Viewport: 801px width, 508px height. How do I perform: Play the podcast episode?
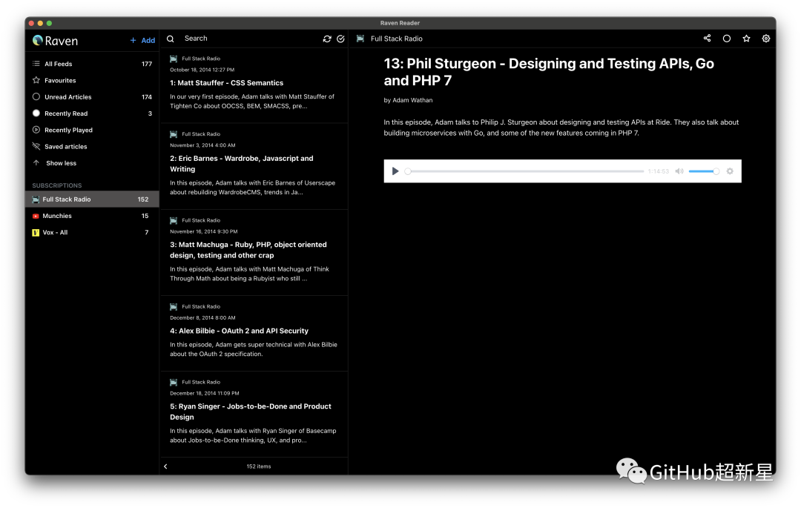pos(395,171)
